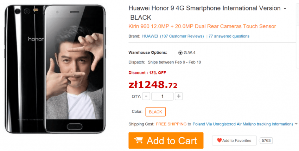Viewport: 299px width, 151px height.
Task: Open the Poland Via Unregistered Air Mail selector
Action: pyautogui.click(x=243, y=124)
